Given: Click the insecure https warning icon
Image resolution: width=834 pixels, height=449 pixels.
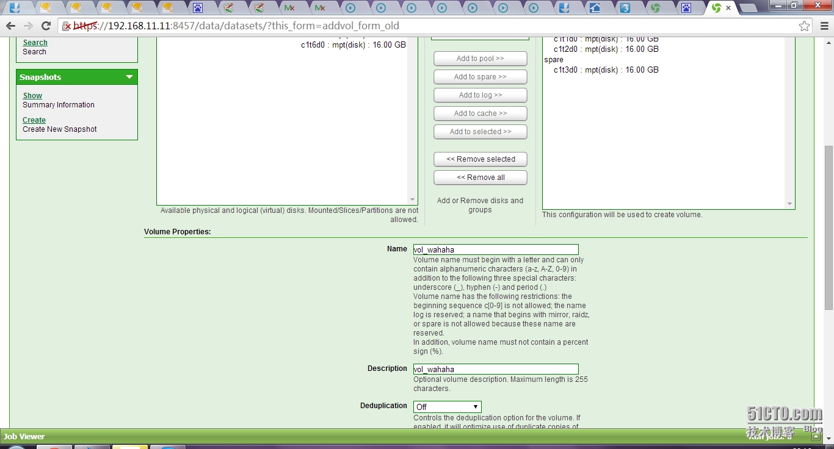Looking at the screenshot, I should (x=67, y=26).
